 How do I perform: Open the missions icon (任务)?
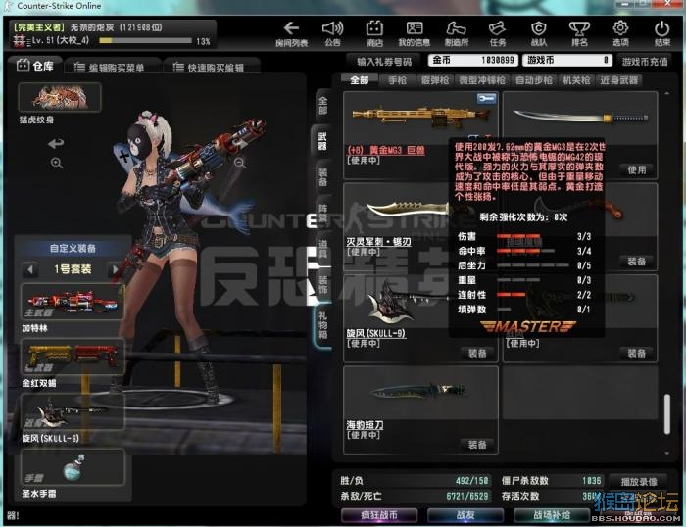[x=497, y=28]
